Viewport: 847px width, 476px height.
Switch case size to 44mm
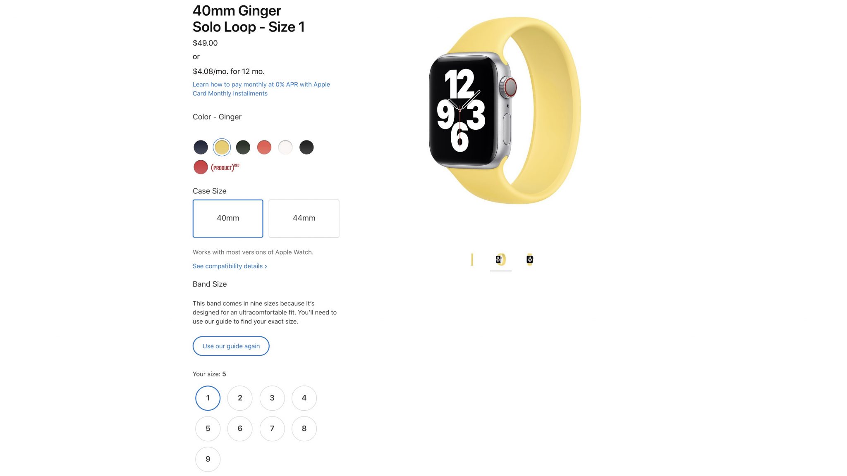tap(304, 218)
